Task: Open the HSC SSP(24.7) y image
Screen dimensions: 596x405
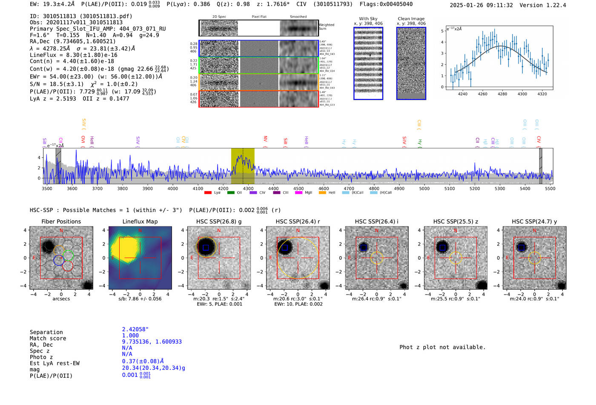Action: pyautogui.click(x=535, y=258)
